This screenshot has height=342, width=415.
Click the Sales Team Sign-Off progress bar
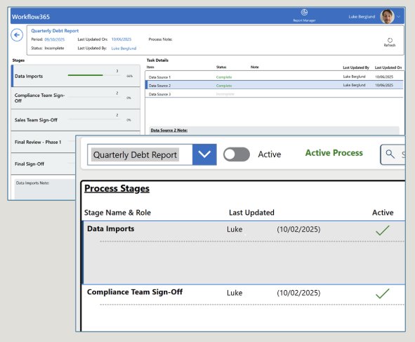[x=94, y=119]
